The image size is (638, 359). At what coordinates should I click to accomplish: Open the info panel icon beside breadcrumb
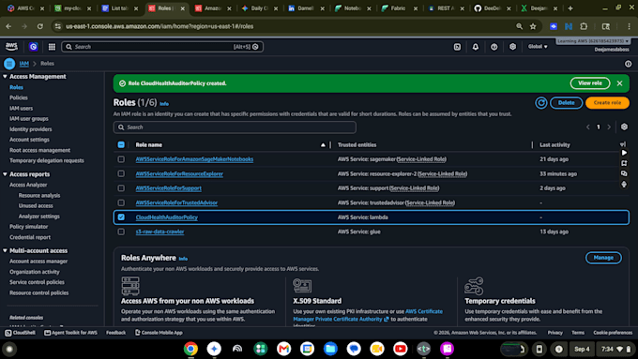629,64
